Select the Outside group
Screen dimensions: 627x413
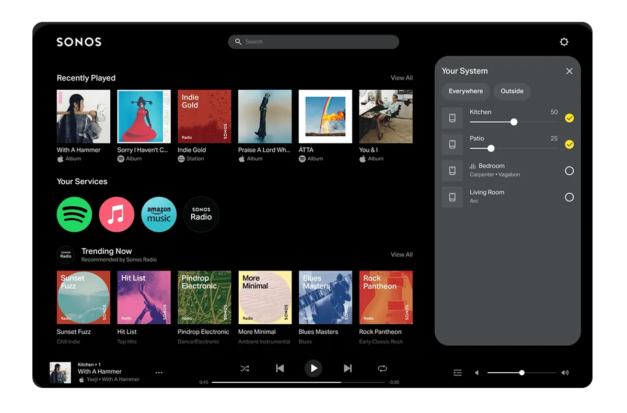(512, 91)
